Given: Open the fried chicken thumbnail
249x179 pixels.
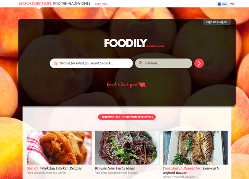Looking at the screenshot, I should pyautogui.click(x=59, y=148).
